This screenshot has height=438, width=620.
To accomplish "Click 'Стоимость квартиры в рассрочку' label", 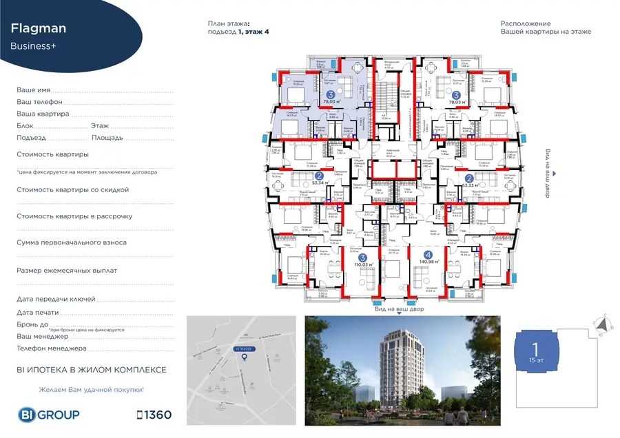I will coord(74,216).
